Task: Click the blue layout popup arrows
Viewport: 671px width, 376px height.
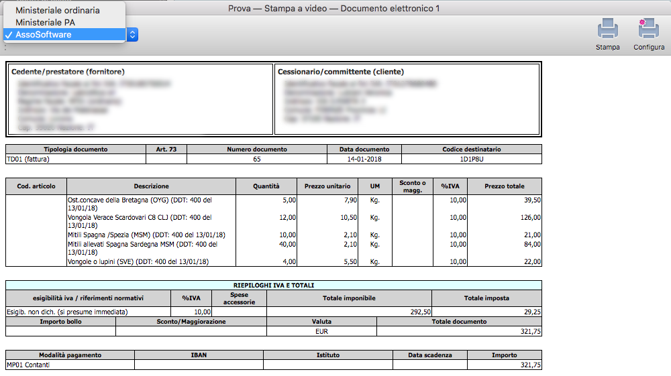Action: [132, 35]
